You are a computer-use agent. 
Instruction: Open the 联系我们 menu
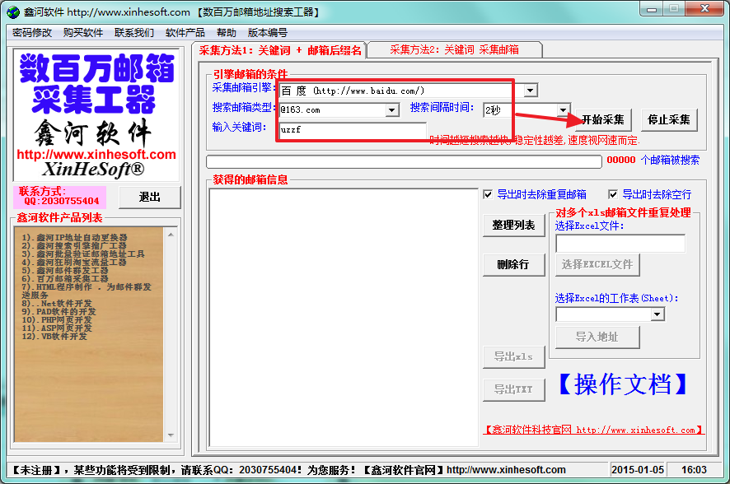(134, 33)
